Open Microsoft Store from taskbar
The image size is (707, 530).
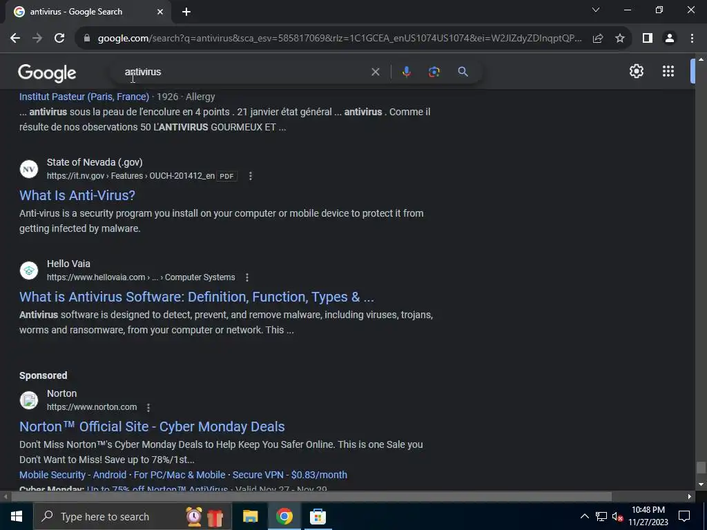tap(318, 516)
